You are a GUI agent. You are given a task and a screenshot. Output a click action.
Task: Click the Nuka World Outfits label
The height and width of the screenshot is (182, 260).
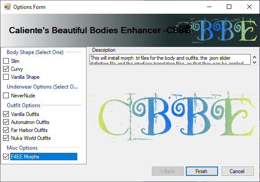click(x=30, y=138)
